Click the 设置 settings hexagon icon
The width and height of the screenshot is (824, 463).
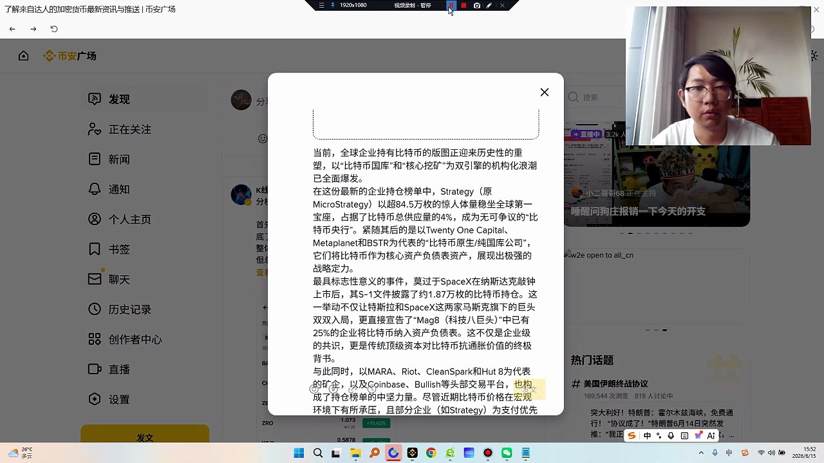[x=95, y=399]
